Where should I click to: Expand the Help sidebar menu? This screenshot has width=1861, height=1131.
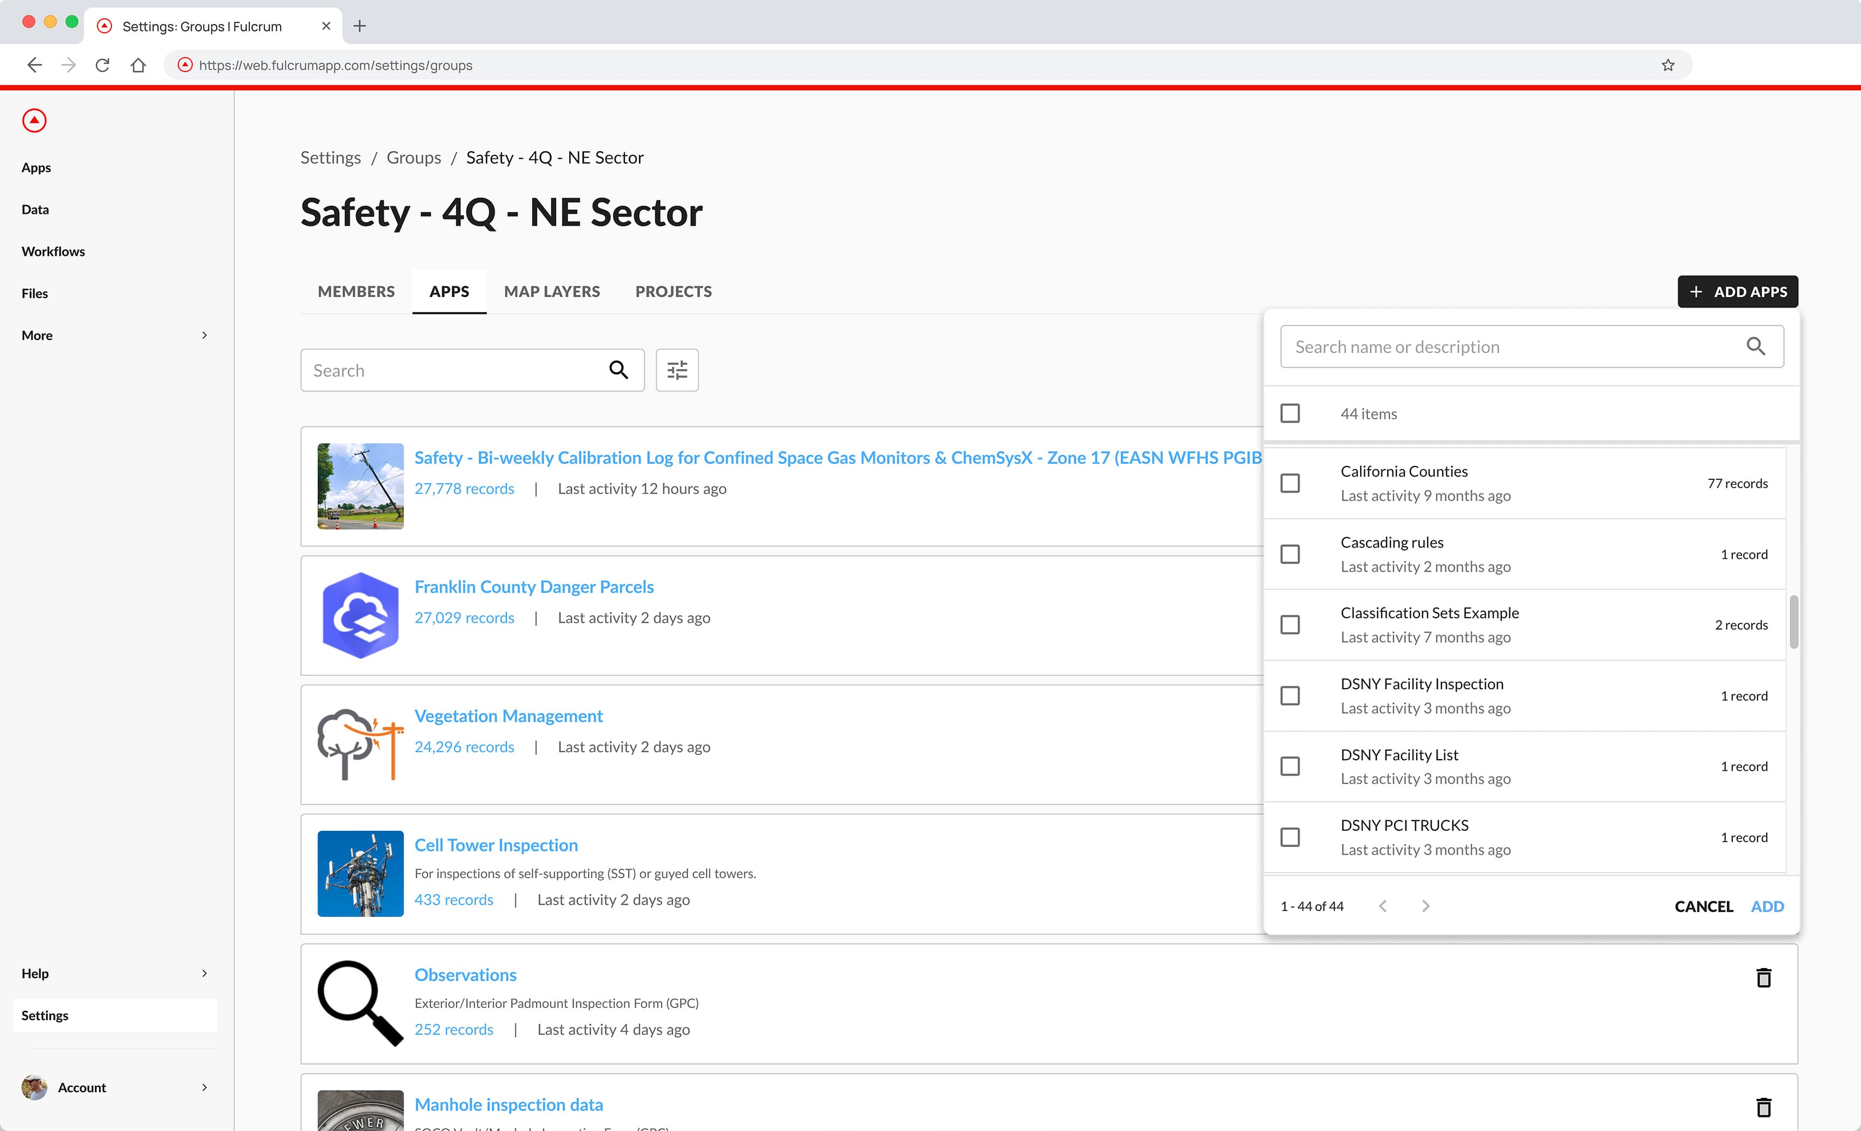tap(115, 973)
